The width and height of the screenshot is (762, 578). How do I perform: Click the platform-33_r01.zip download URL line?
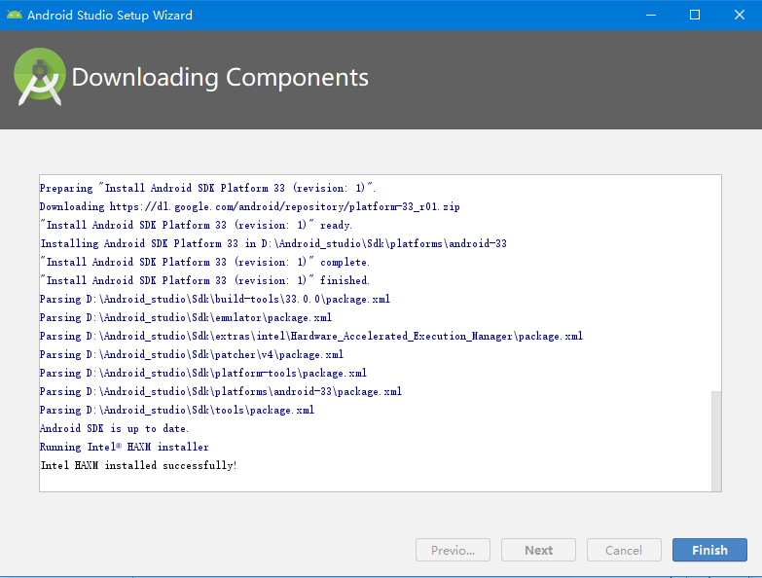(249, 206)
